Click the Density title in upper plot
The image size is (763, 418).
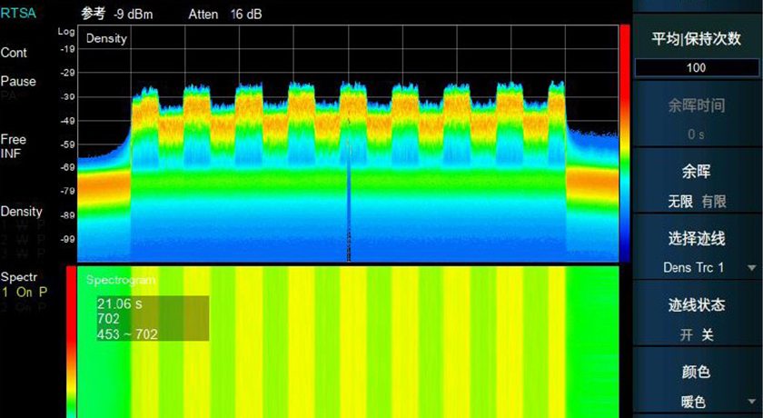coord(106,39)
